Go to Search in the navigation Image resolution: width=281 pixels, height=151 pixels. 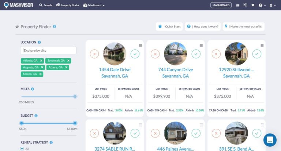(45, 5)
